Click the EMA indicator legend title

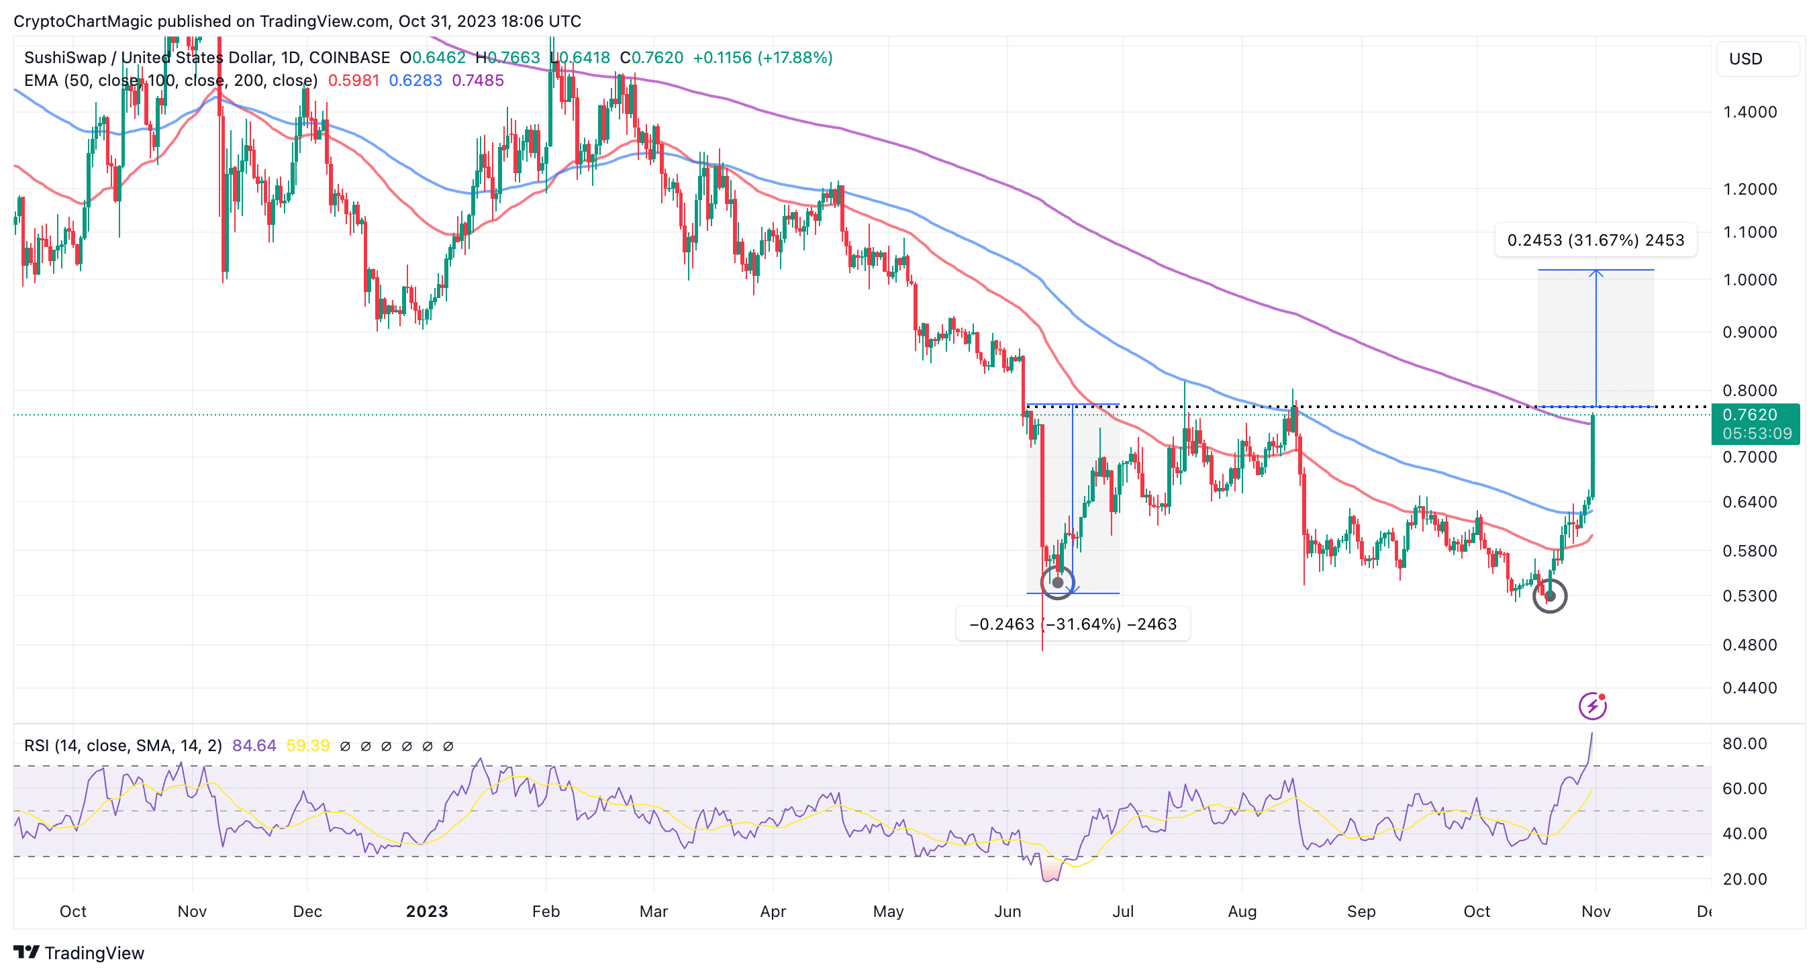(170, 81)
